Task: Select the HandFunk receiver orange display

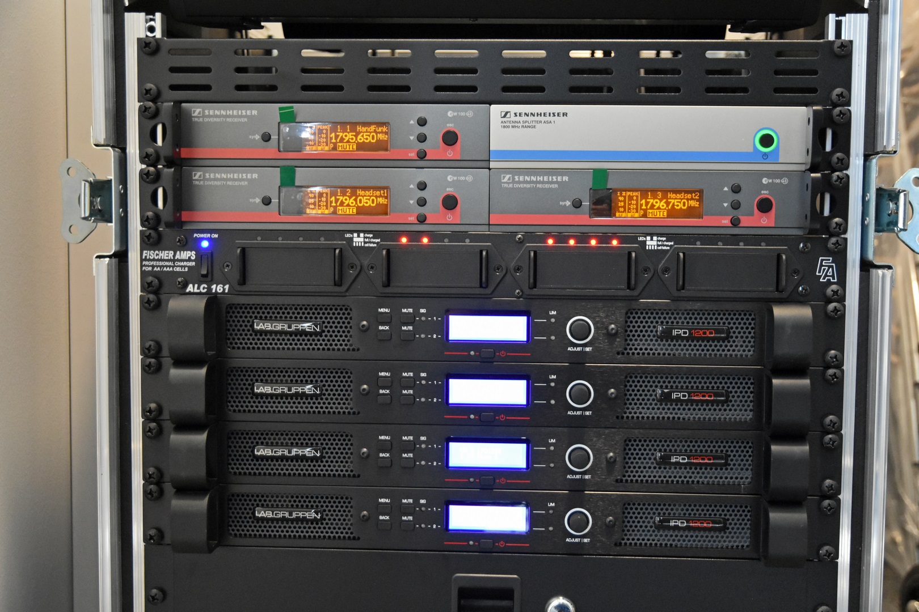Action: pyautogui.click(x=334, y=138)
